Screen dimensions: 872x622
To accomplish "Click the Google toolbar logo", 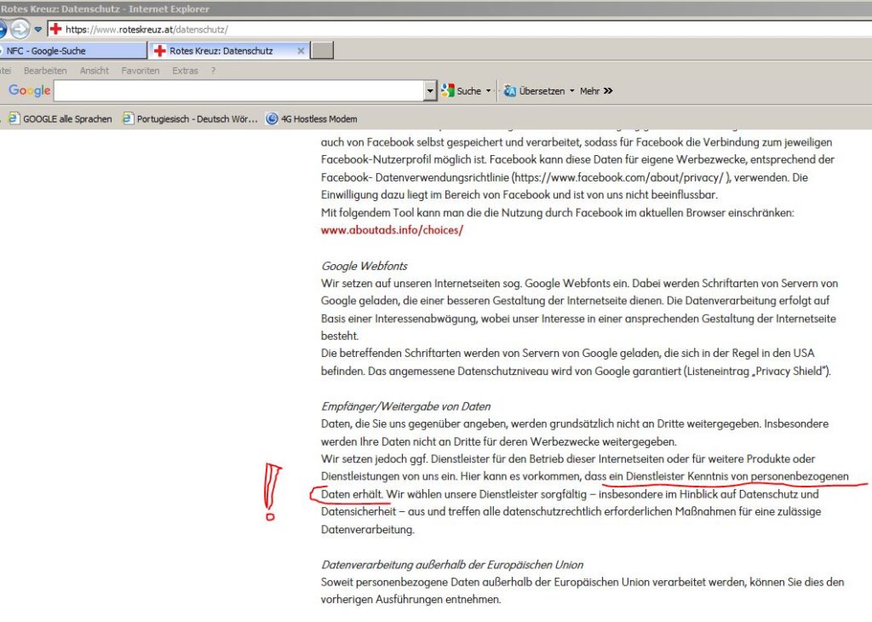I will point(30,90).
